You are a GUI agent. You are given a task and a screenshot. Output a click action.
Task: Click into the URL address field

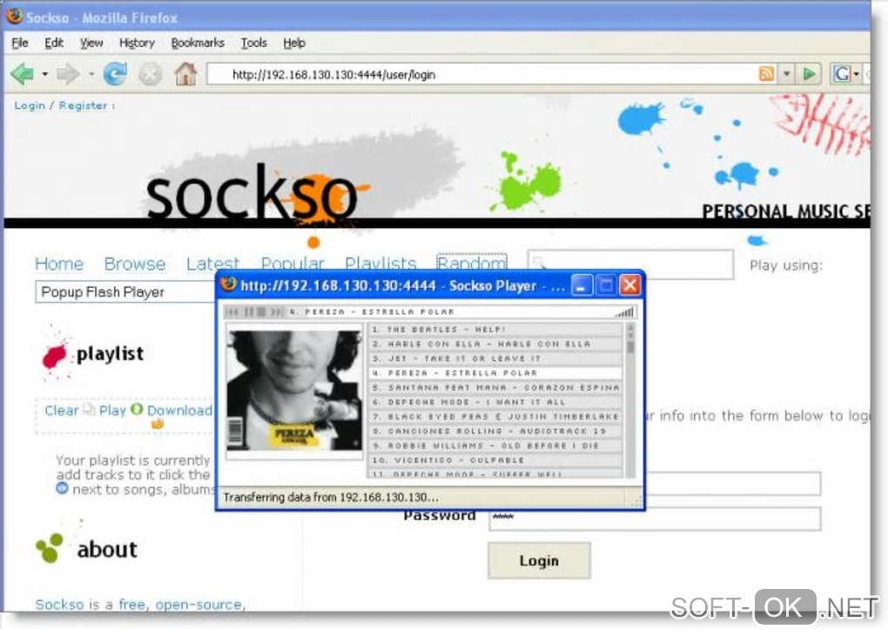tap(481, 74)
